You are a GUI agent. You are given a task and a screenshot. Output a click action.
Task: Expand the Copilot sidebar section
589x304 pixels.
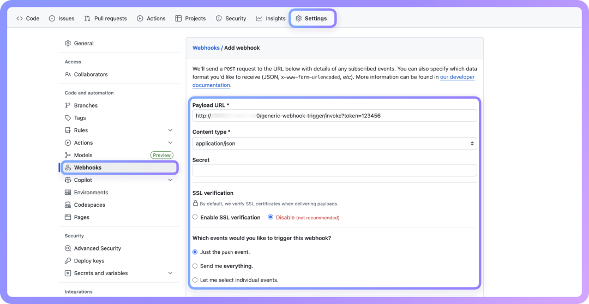point(170,180)
